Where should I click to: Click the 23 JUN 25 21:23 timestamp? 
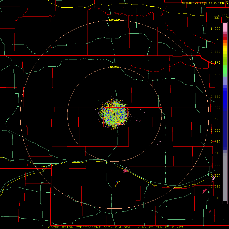pyautogui.click(x=166, y=227)
